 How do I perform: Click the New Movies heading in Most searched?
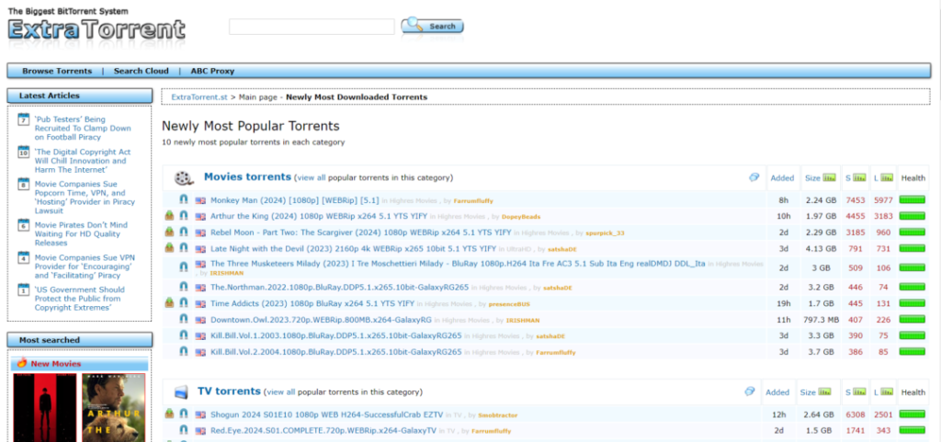pyautogui.click(x=56, y=364)
